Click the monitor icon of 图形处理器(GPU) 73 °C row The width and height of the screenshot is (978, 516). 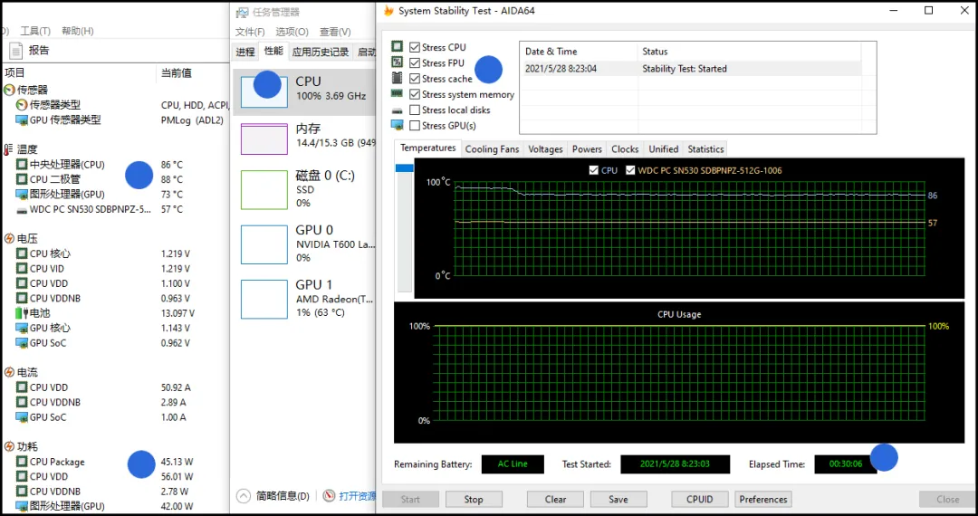tap(22, 195)
